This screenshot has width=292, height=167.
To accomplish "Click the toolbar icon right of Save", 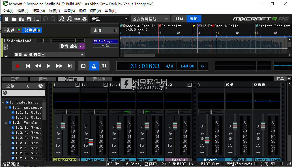I will (x=37, y=19).
